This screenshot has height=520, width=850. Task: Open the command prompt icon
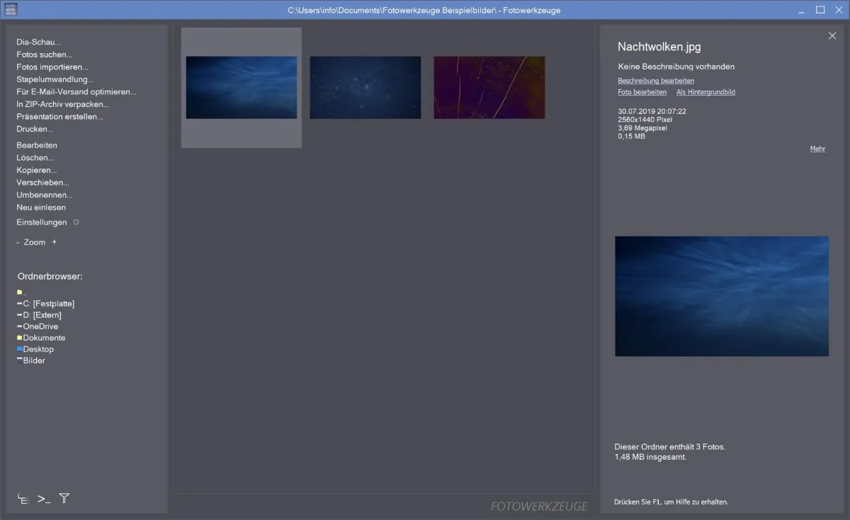[x=44, y=499]
